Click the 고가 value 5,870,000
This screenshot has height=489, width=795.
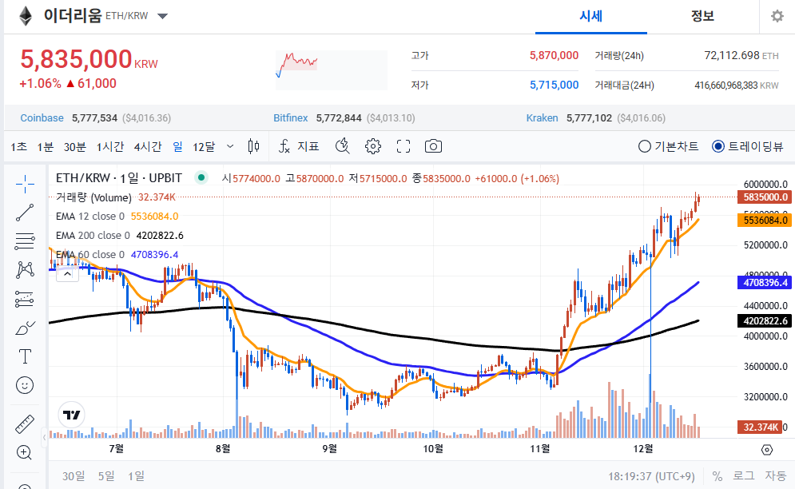pyautogui.click(x=554, y=55)
